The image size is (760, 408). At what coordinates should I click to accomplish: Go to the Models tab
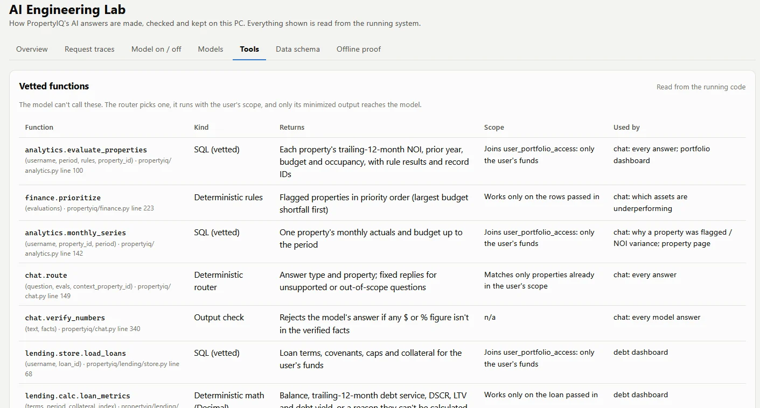[211, 49]
